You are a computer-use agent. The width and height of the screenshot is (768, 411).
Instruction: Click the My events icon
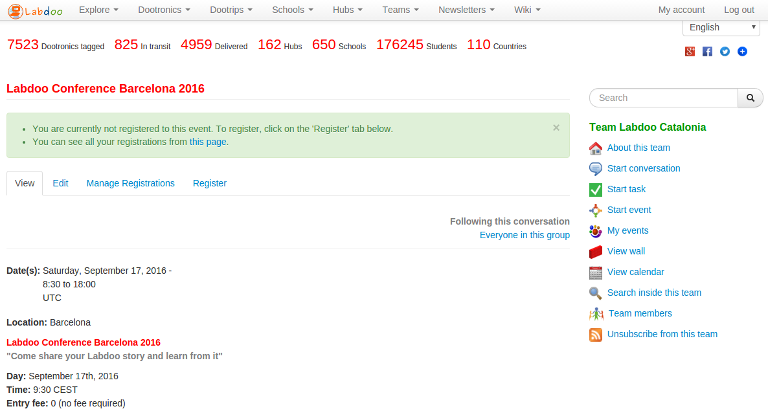(596, 231)
